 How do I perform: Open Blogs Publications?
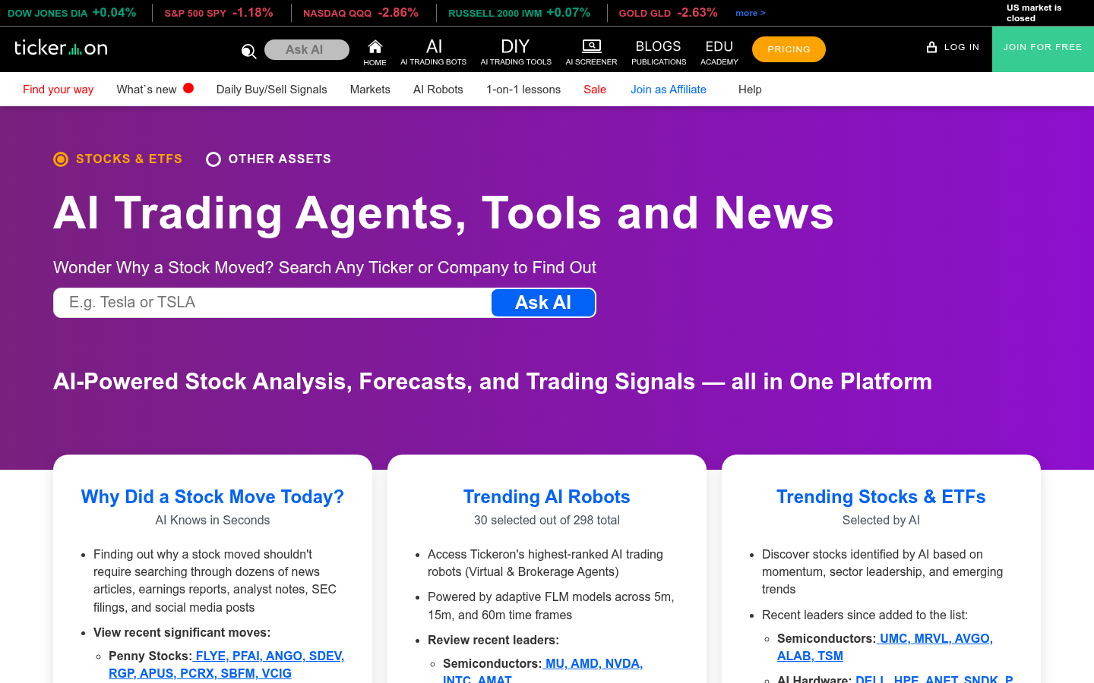tap(659, 52)
